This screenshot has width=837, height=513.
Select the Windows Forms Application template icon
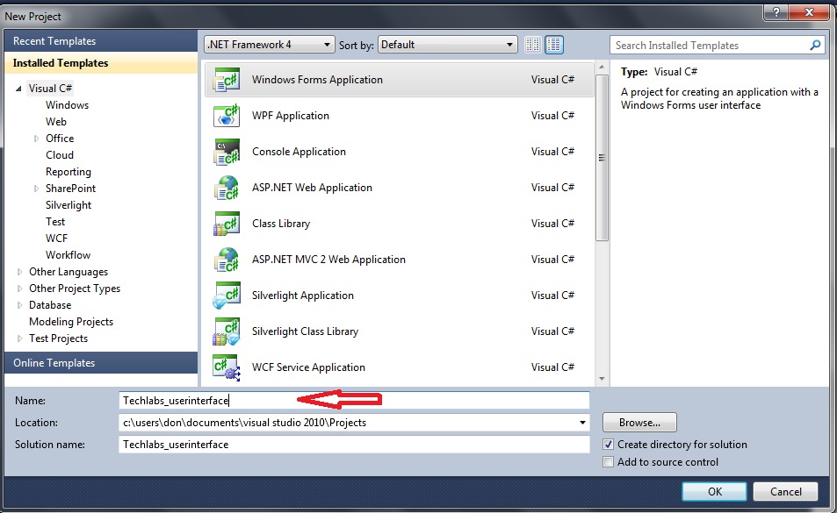pos(227,80)
